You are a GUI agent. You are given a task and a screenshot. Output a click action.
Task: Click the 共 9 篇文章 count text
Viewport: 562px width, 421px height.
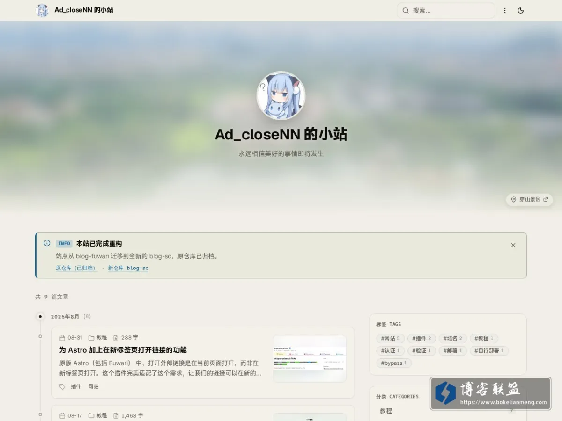pos(52,297)
